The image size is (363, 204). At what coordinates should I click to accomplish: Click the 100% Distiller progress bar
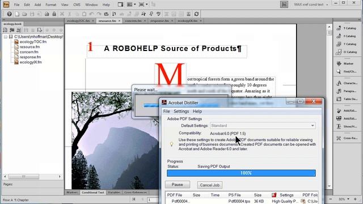241,173
